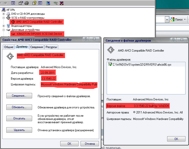
Task: Close the Сведения о файлах драйверов dialog
Action: (x=182, y=40)
